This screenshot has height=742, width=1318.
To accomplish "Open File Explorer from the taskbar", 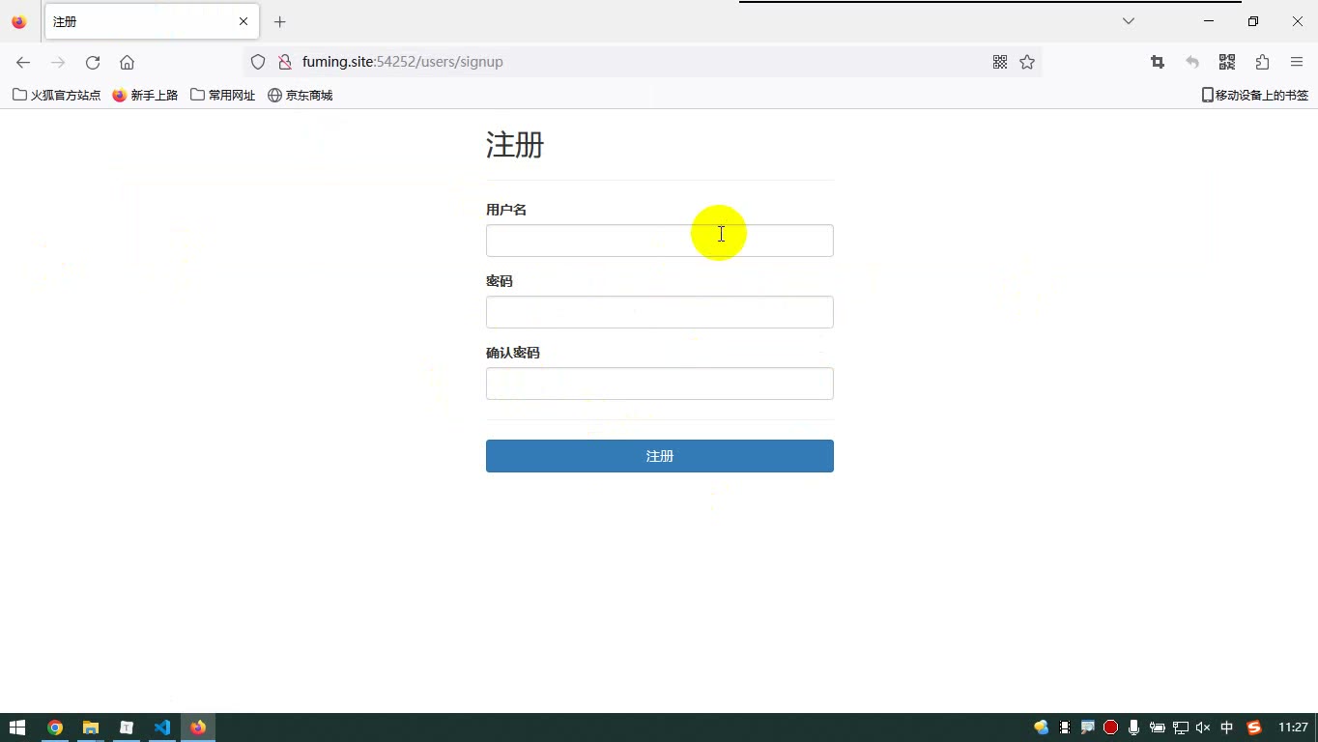I will (91, 728).
